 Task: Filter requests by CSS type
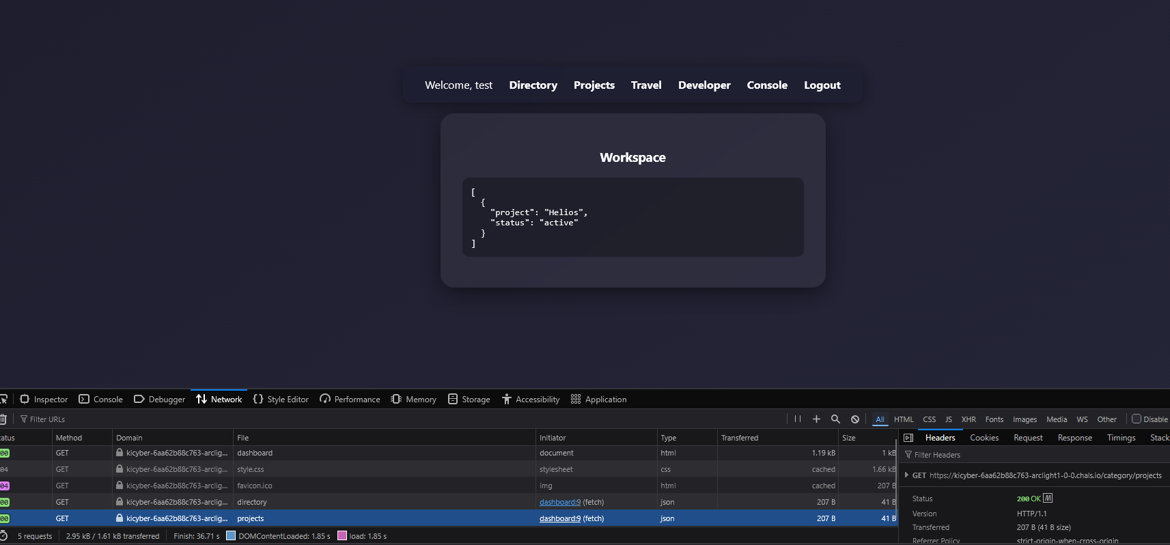click(930, 419)
